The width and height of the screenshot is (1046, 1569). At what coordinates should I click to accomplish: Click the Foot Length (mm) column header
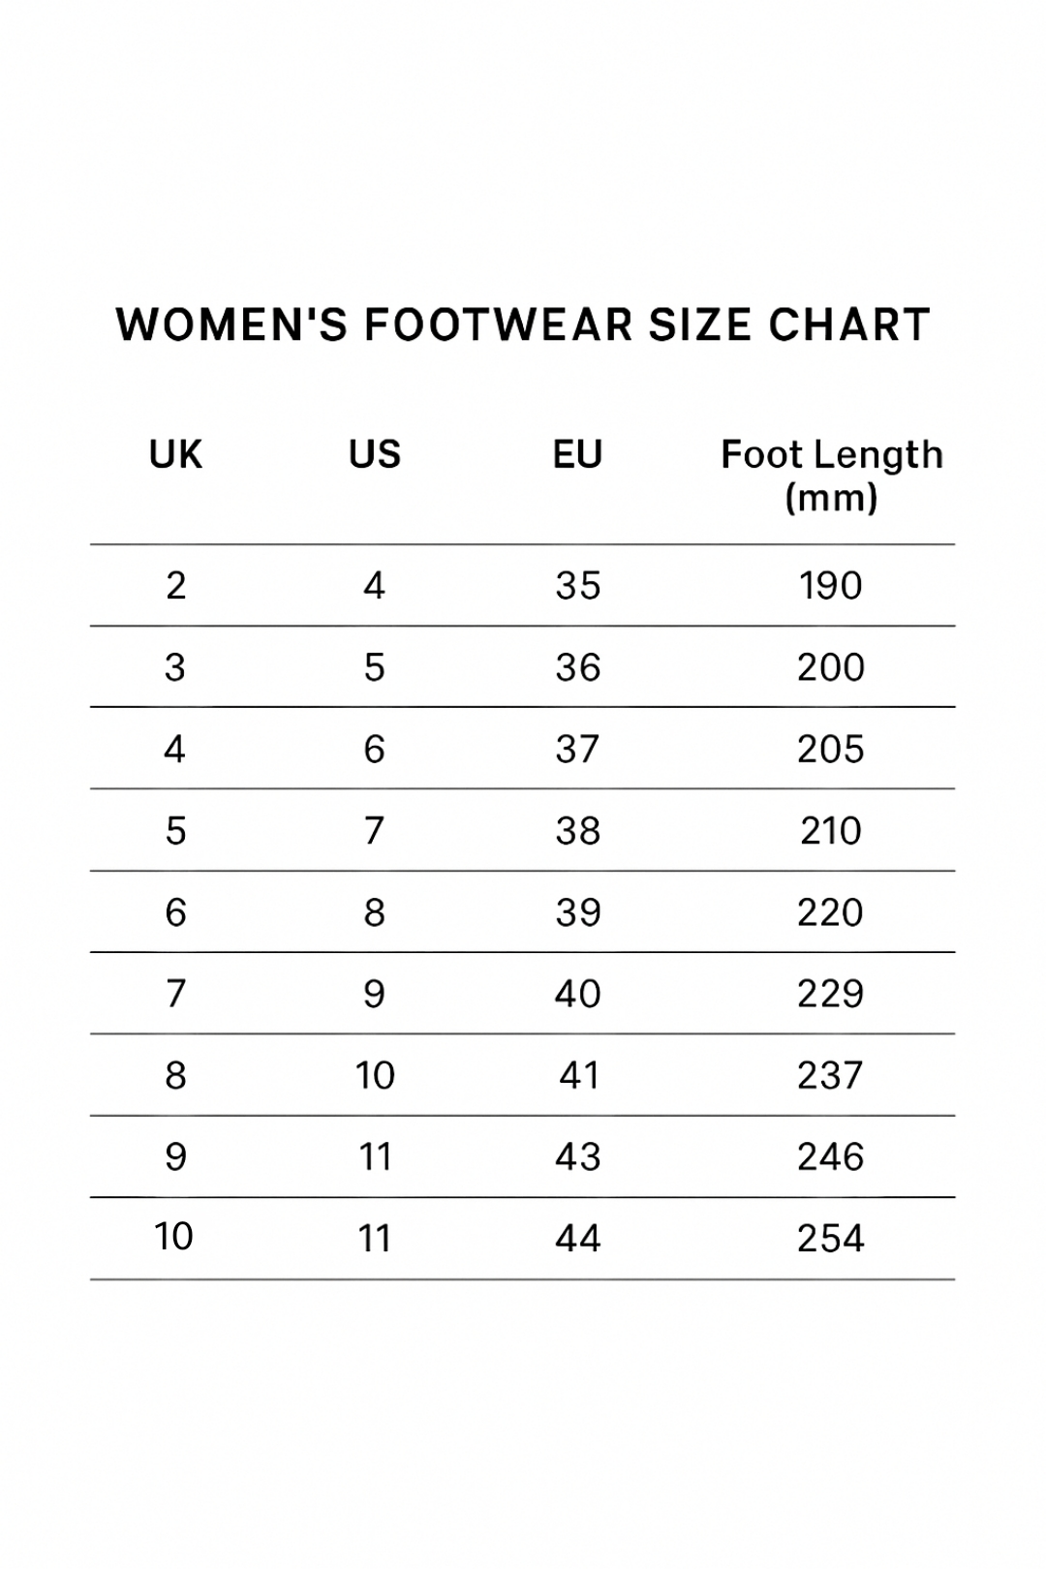click(831, 475)
